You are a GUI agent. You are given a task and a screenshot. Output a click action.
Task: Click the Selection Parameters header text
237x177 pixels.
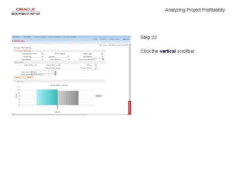[x=24, y=51]
